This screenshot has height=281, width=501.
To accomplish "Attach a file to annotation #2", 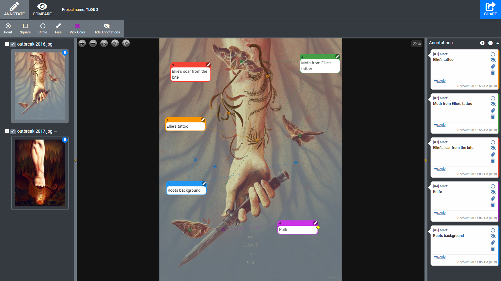I will [493, 111].
